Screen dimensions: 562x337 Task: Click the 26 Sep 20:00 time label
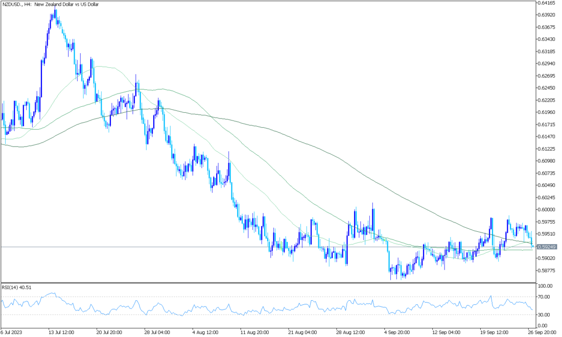click(x=542, y=332)
